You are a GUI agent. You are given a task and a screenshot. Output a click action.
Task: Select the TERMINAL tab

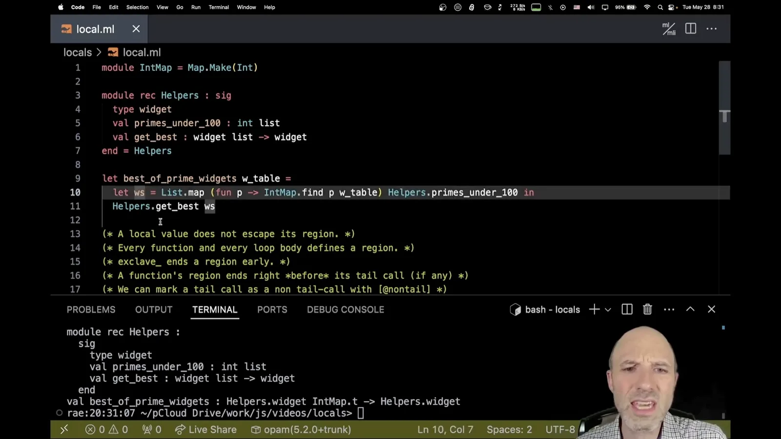(x=215, y=309)
